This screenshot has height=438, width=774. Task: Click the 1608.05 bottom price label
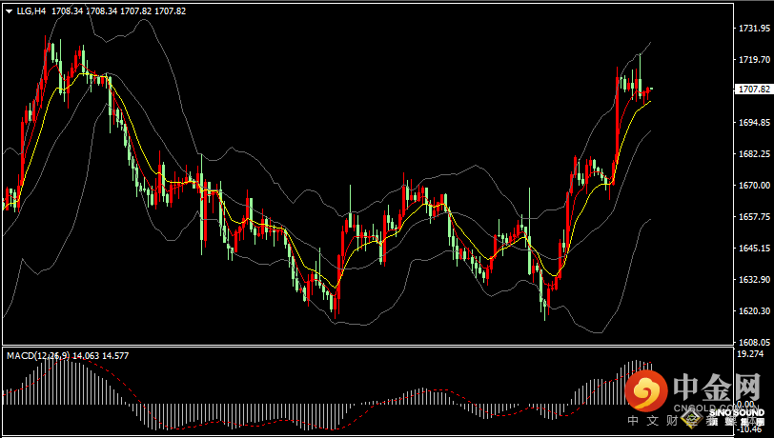754,342
